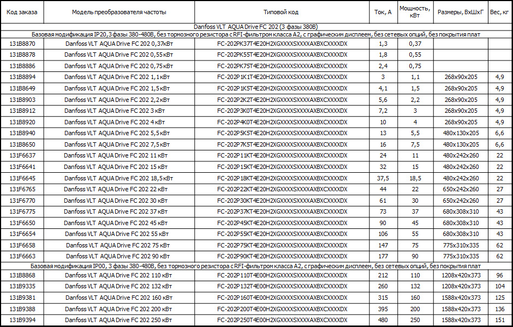Select order code 131B8940
The width and height of the screenshot is (513, 327).
coord(22,134)
